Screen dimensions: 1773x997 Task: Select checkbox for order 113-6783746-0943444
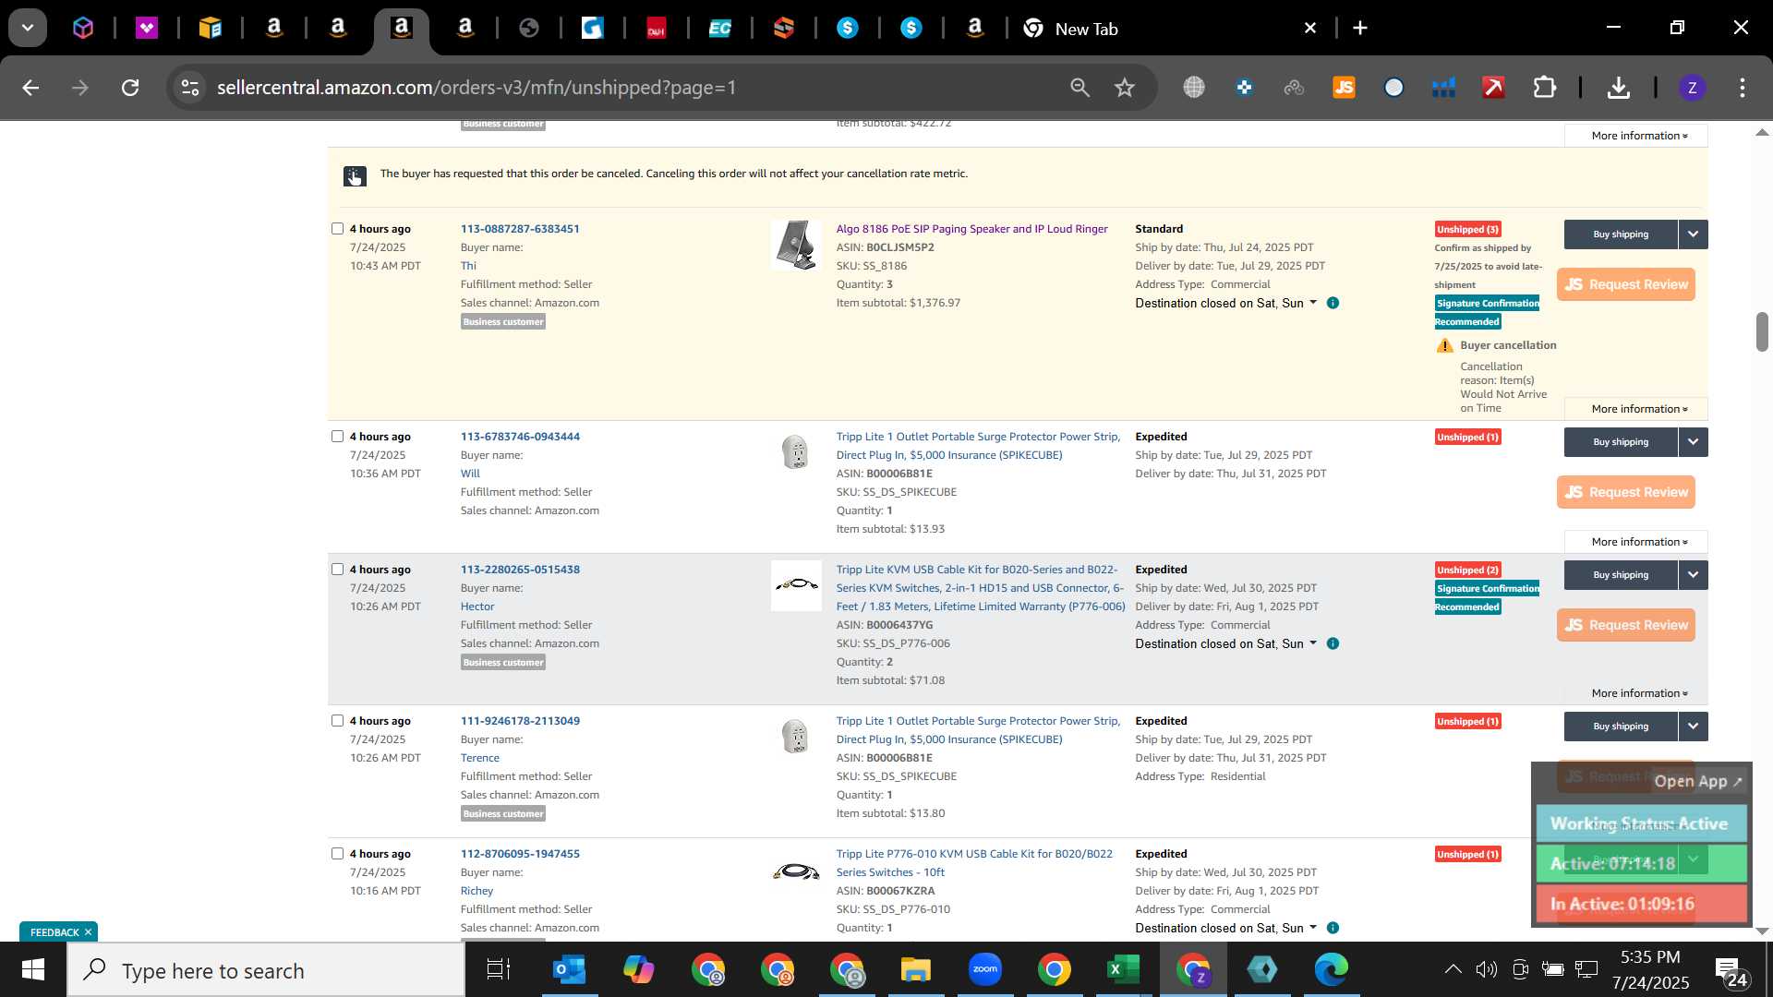coord(337,436)
